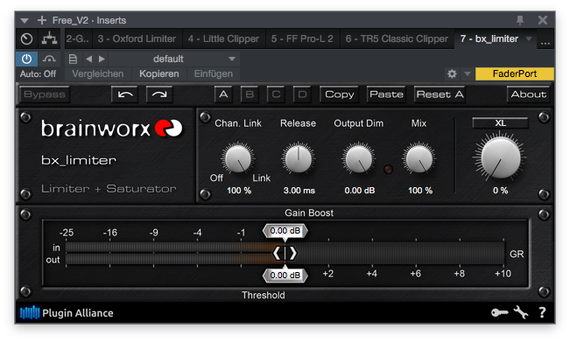Viewport: 570px width, 342px height.
Task: Switch to the 4 - Little Clipper tab
Action: (x=223, y=38)
